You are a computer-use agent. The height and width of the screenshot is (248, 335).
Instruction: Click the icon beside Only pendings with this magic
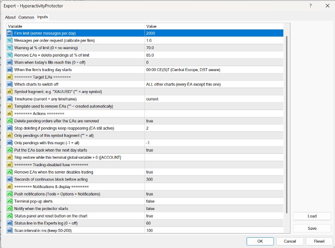coord(10,143)
